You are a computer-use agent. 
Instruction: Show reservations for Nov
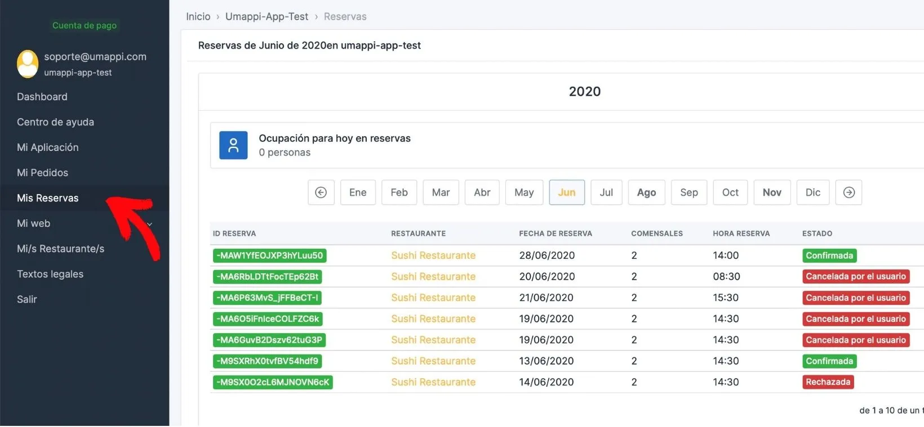pos(772,192)
